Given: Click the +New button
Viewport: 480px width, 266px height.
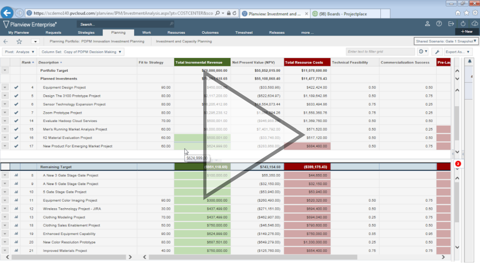Looking at the screenshot, I should click(x=467, y=32).
